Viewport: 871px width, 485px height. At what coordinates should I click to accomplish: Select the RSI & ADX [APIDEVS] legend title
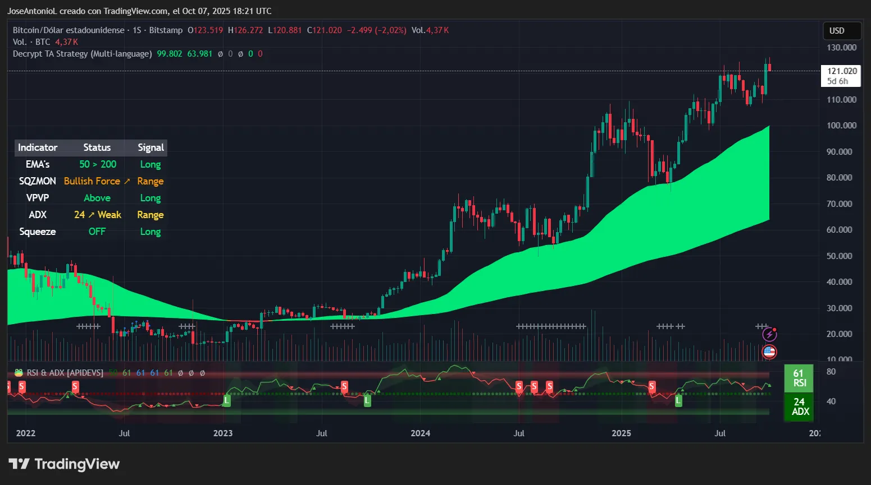[65, 373]
